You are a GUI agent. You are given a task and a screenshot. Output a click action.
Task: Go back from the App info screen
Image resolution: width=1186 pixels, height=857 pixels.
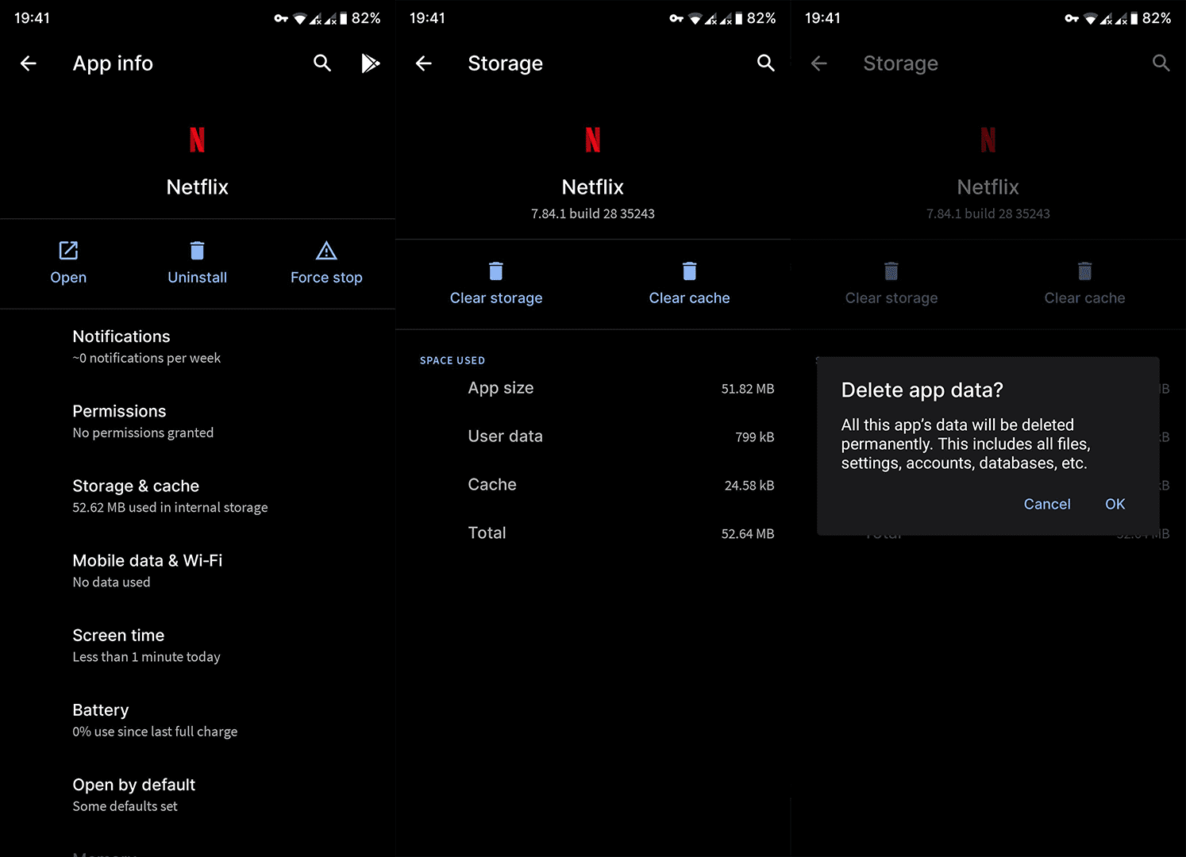click(x=29, y=63)
